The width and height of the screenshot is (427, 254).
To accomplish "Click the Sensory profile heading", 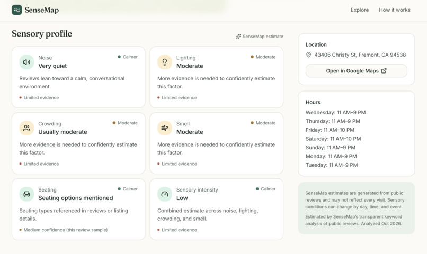I will [x=42, y=34].
